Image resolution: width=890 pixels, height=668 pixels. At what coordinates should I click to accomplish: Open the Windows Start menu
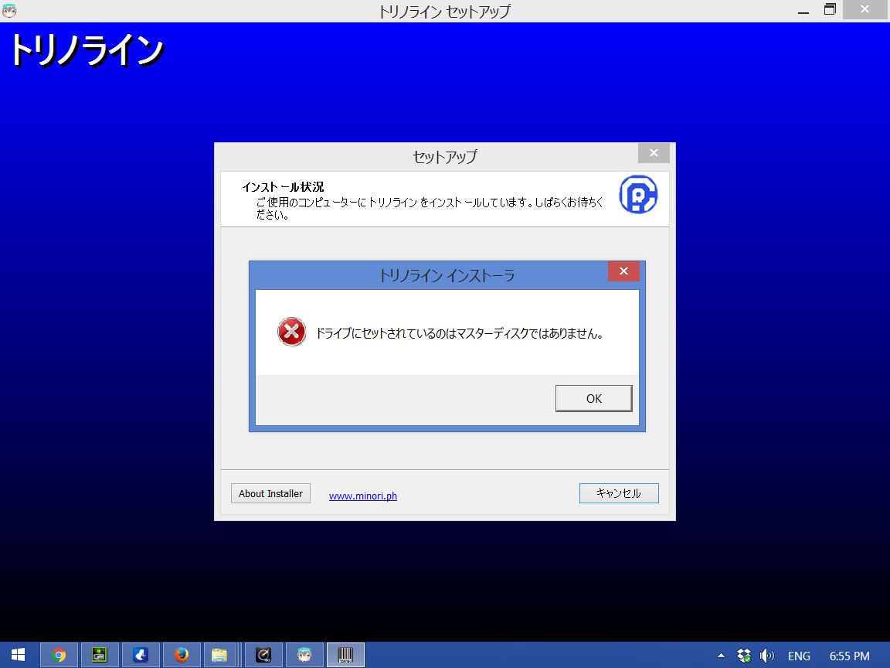tap(19, 655)
